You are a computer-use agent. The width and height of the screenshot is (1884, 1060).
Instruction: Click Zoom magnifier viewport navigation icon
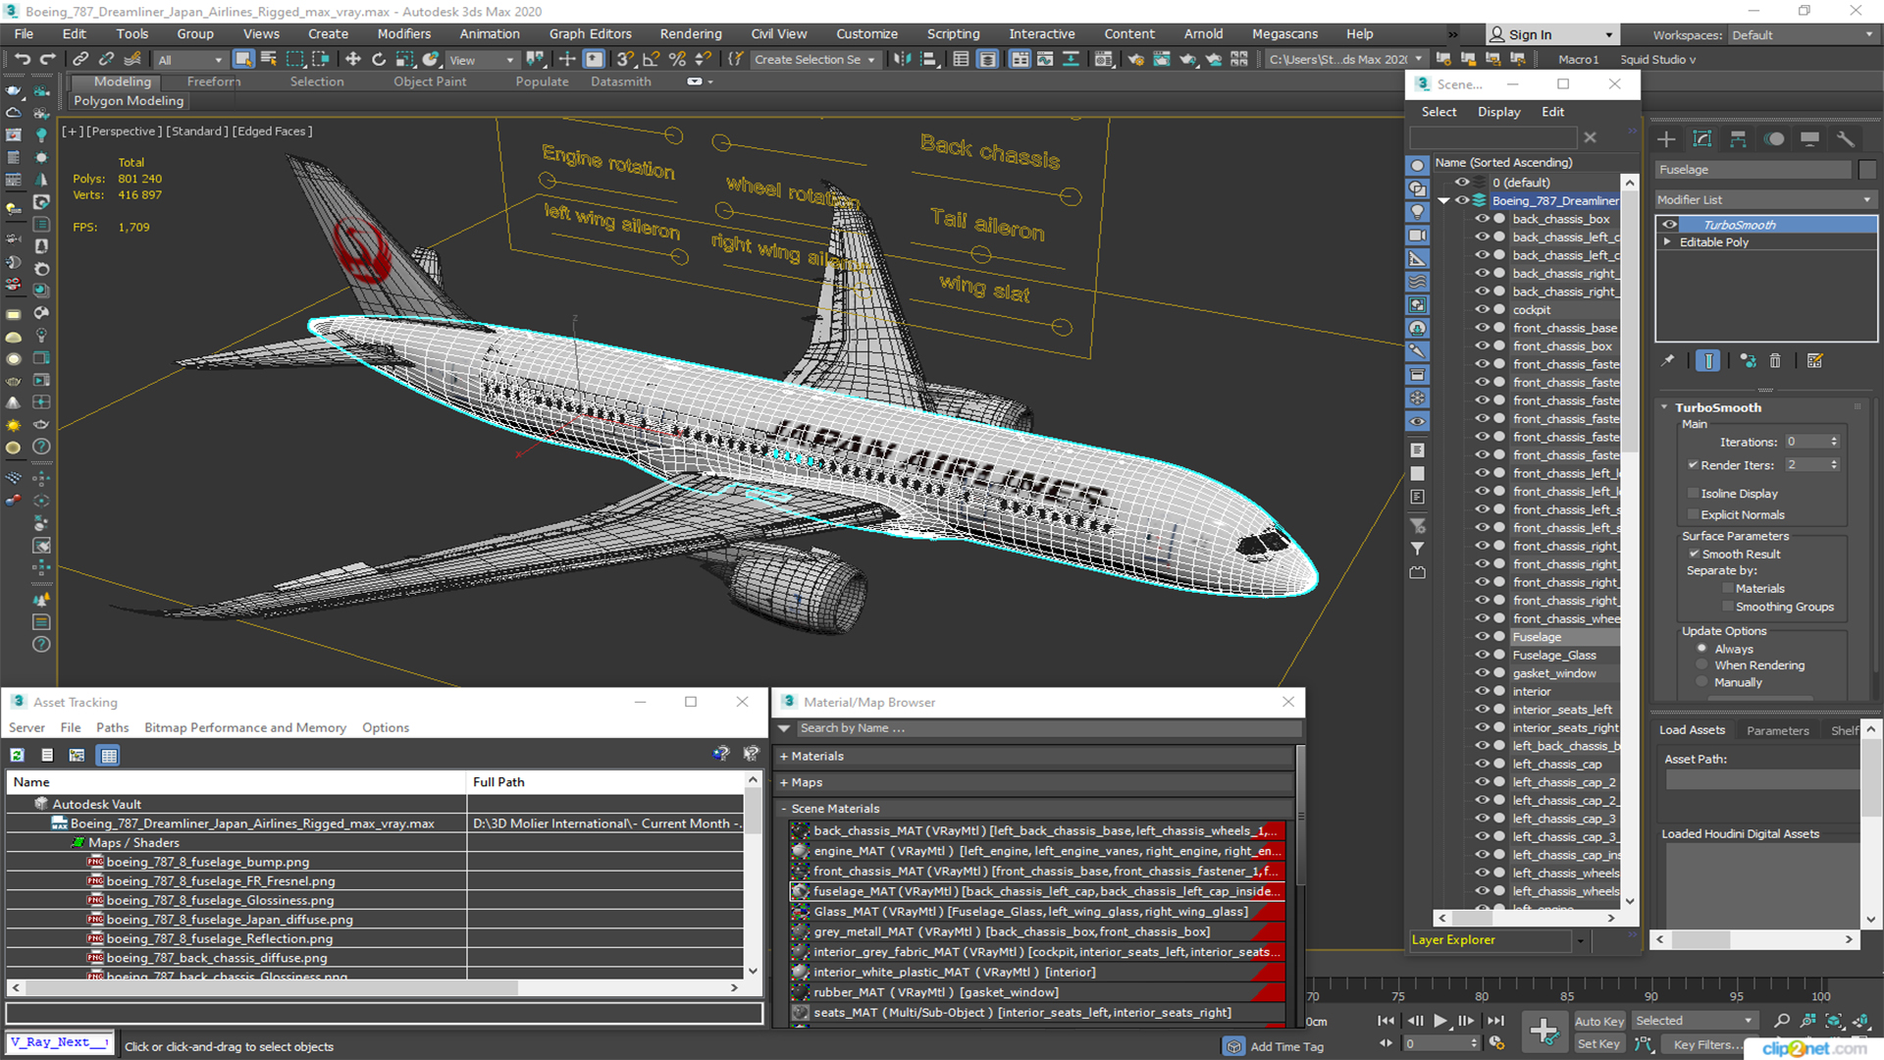pos(1782,1021)
